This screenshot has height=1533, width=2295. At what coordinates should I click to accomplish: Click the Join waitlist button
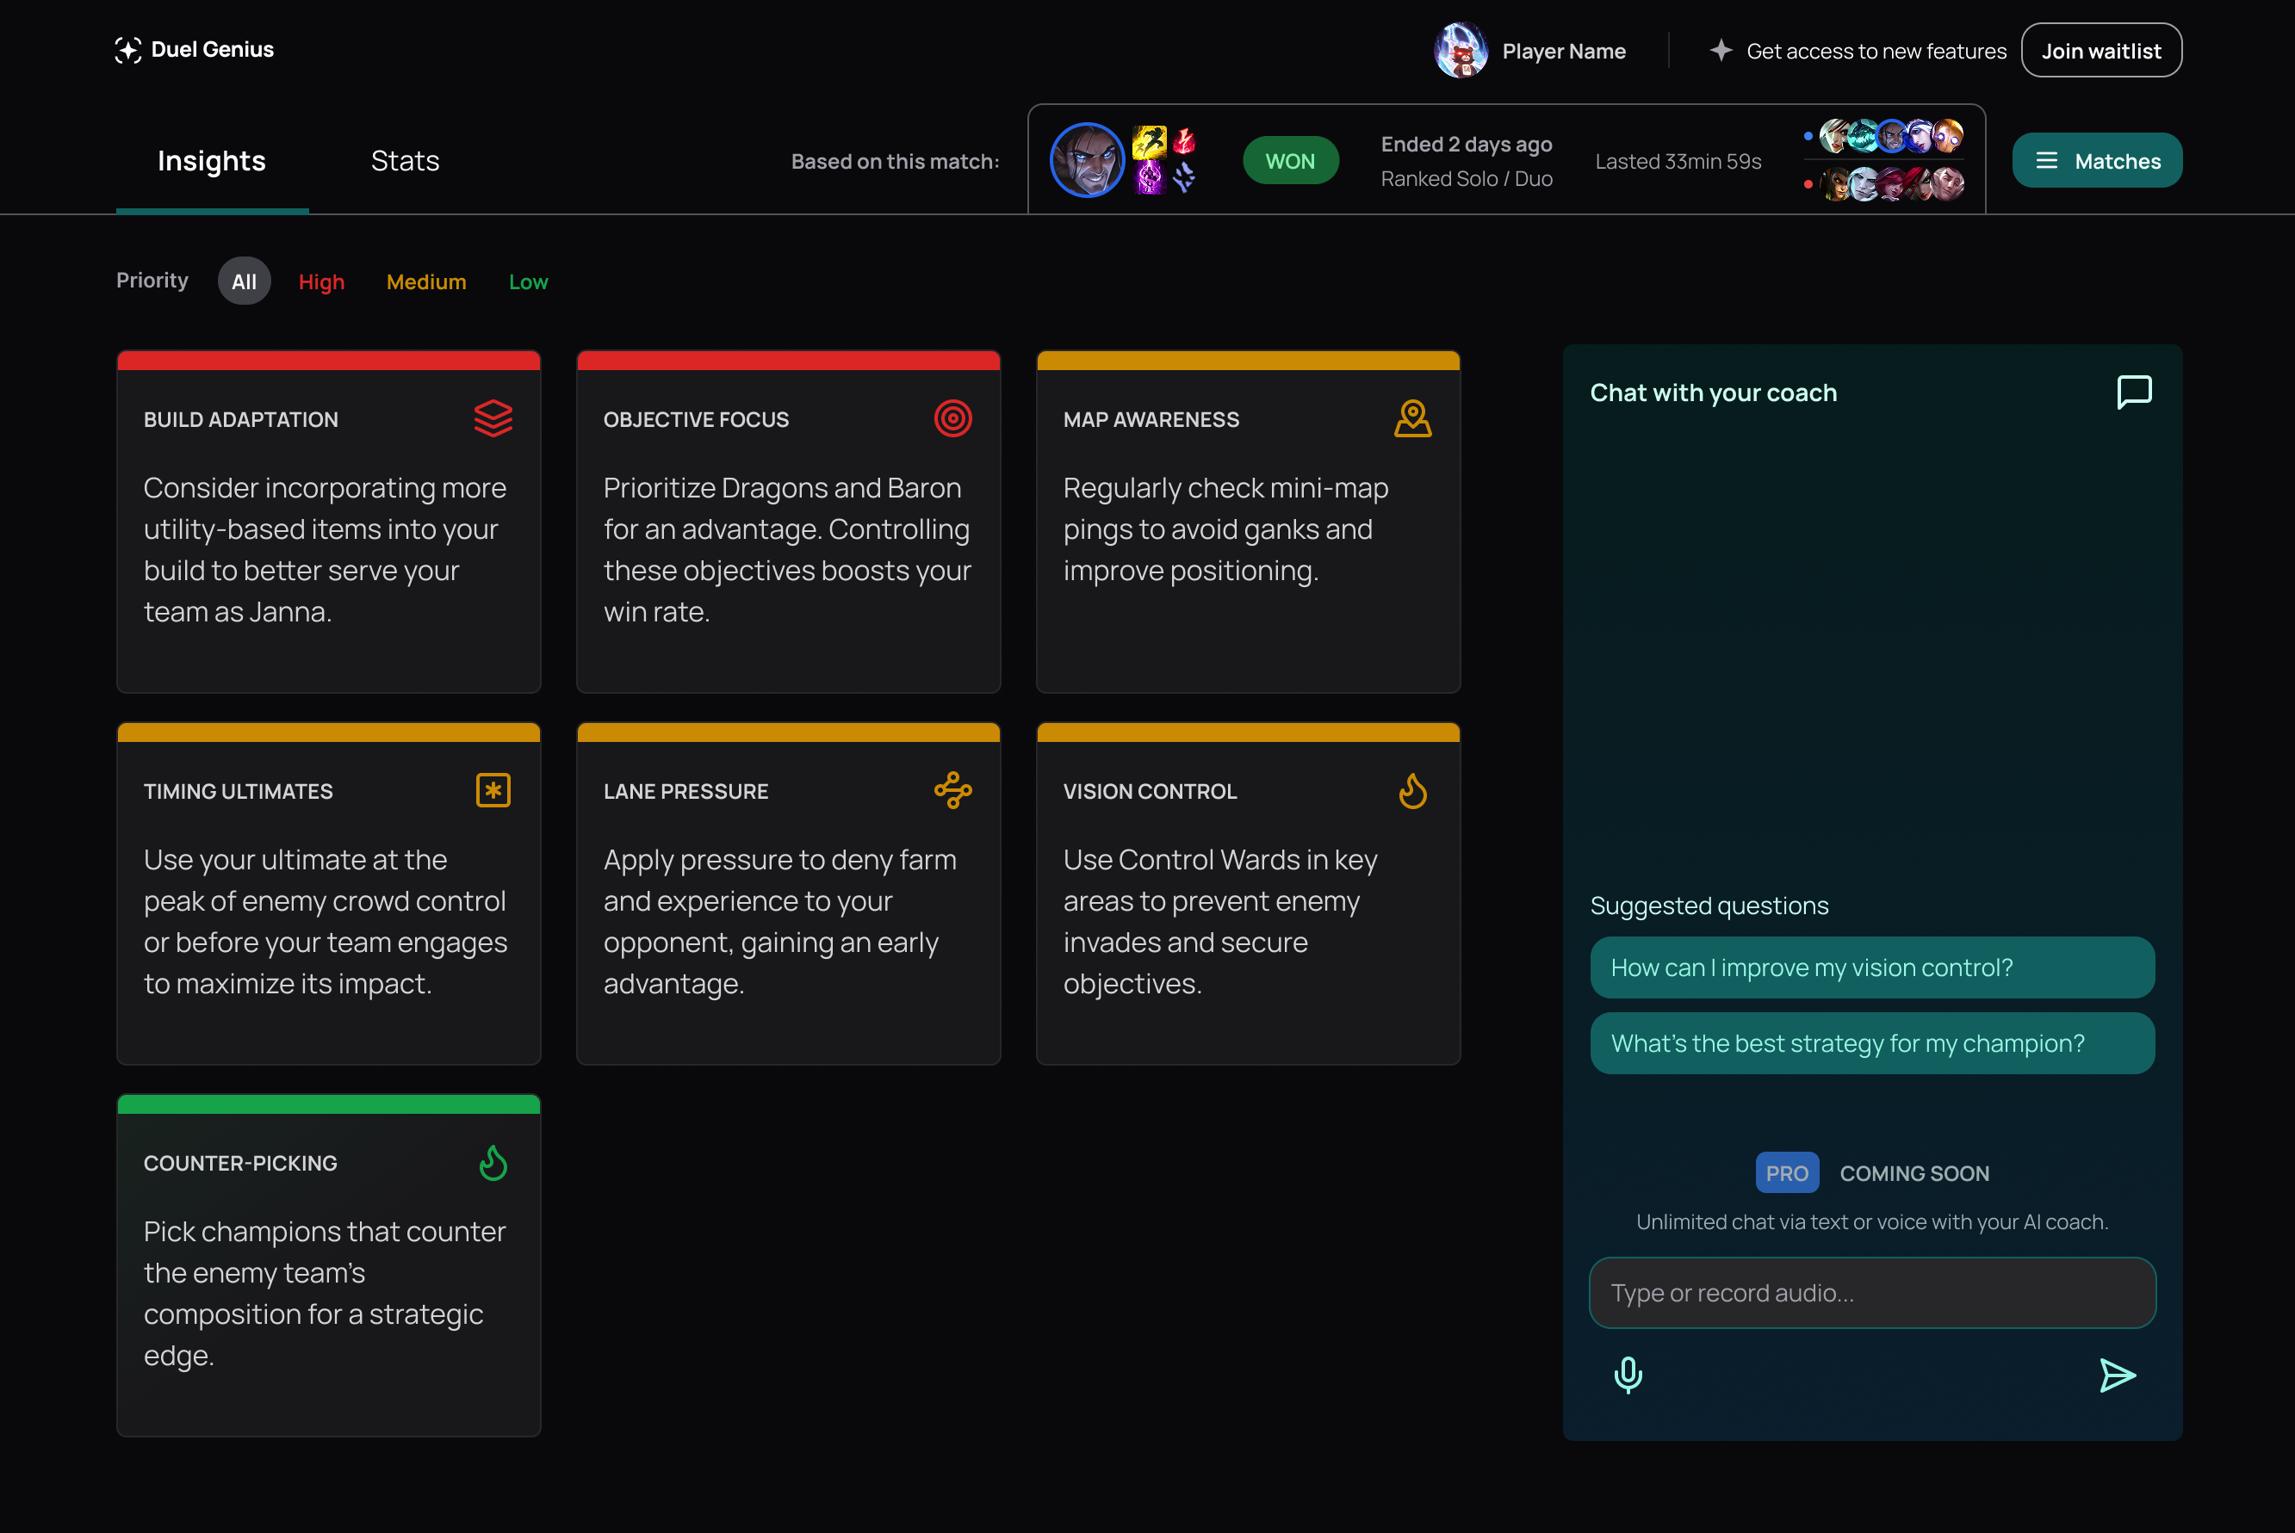pos(2101,50)
